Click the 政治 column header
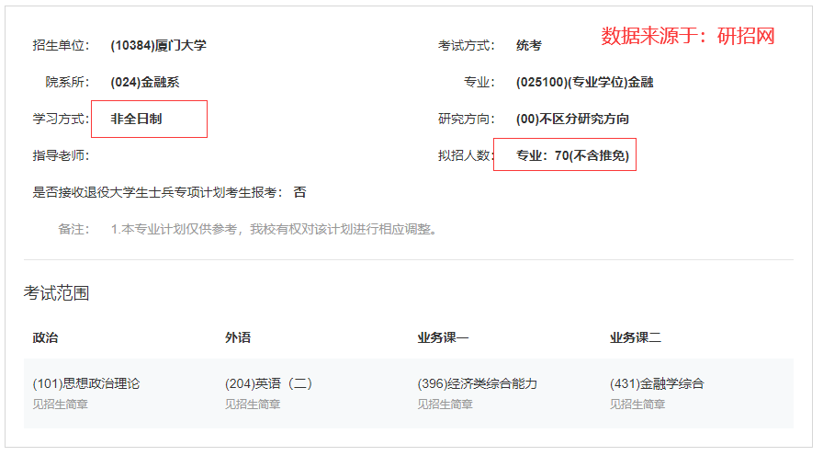Screen dimensions: 823x456 click(45, 337)
